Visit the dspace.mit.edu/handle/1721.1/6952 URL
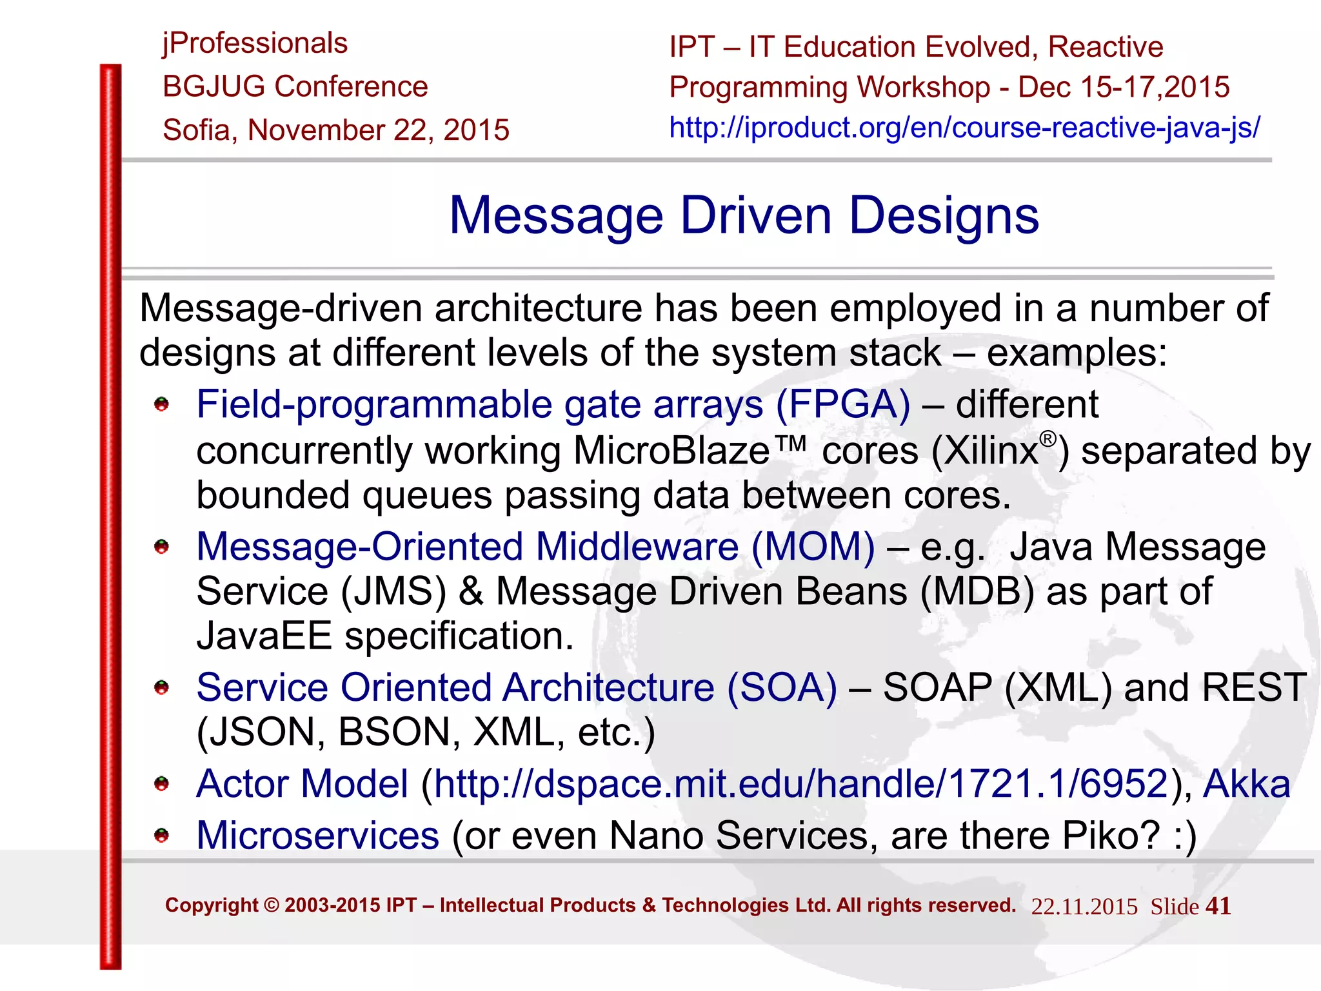This screenshot has height=991, width=1321. [801, 784]
